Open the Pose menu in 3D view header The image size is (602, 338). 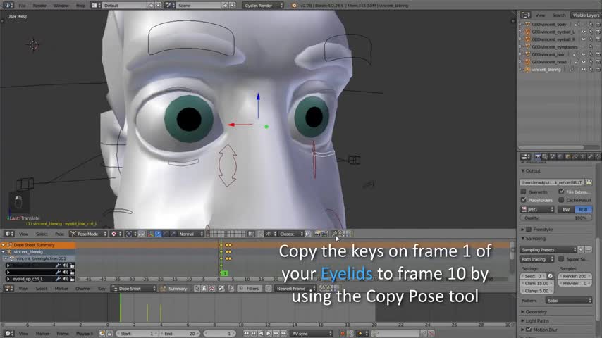coord(59,234)
